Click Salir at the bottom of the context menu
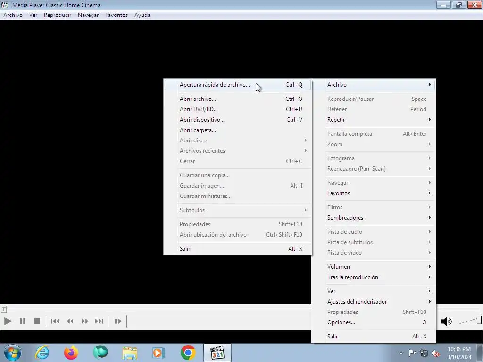 (374, 337)
